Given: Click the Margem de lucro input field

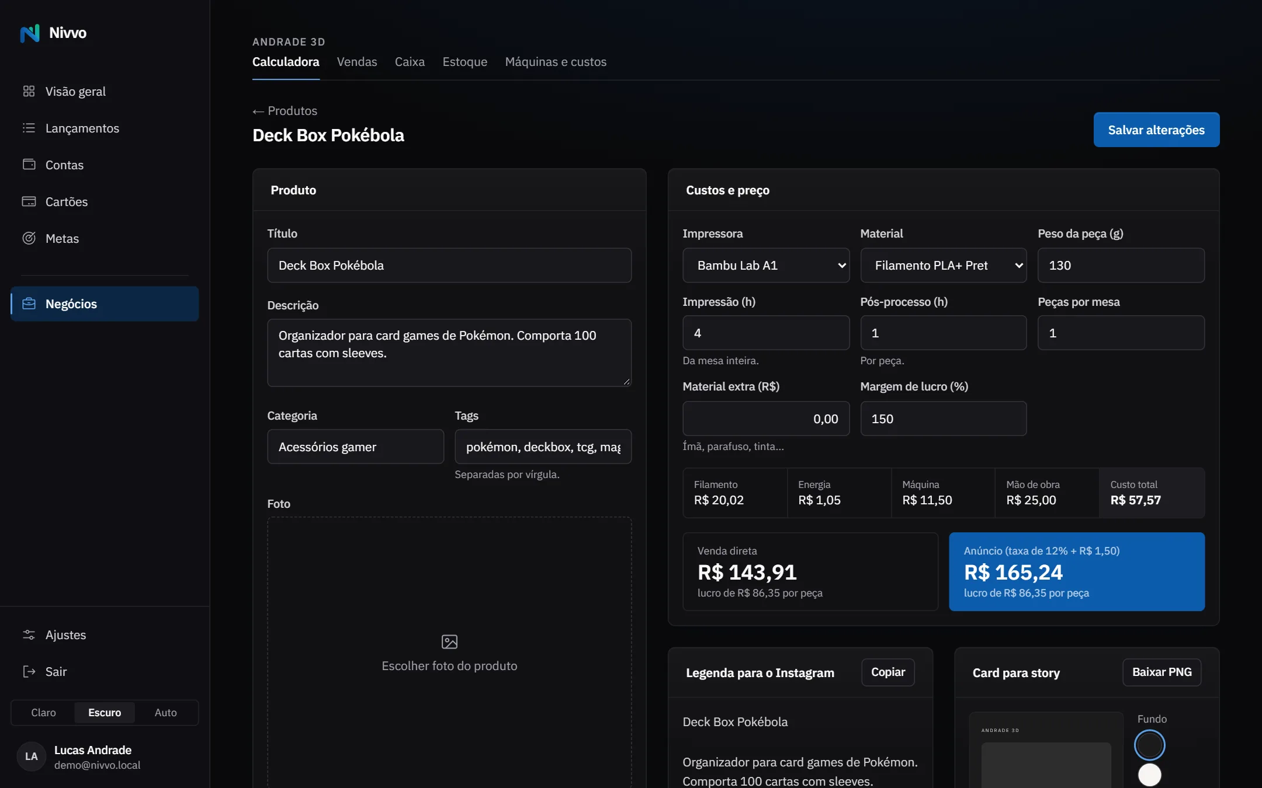Looking at the screenshot, I should coord(943,419).
